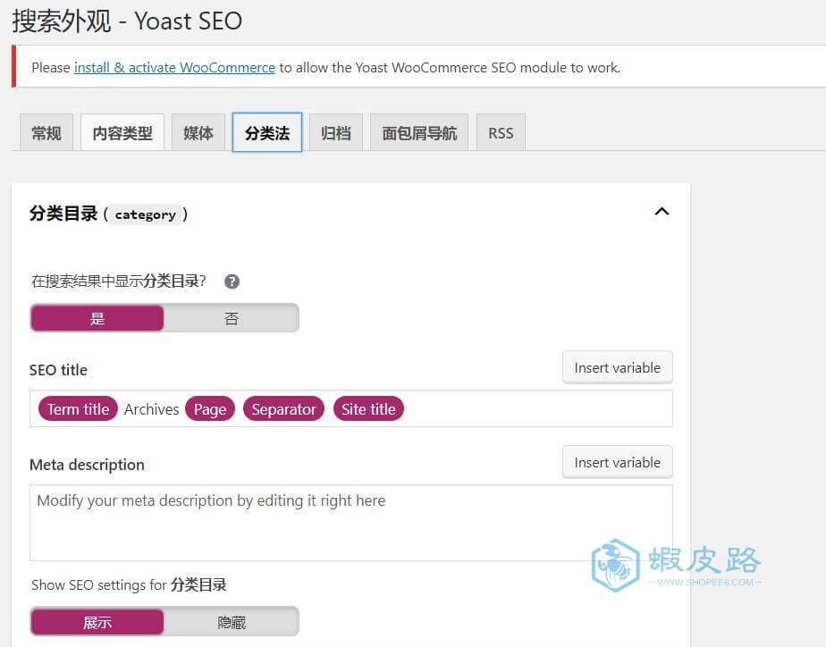Select the Site title variable tag

[368, 409]
